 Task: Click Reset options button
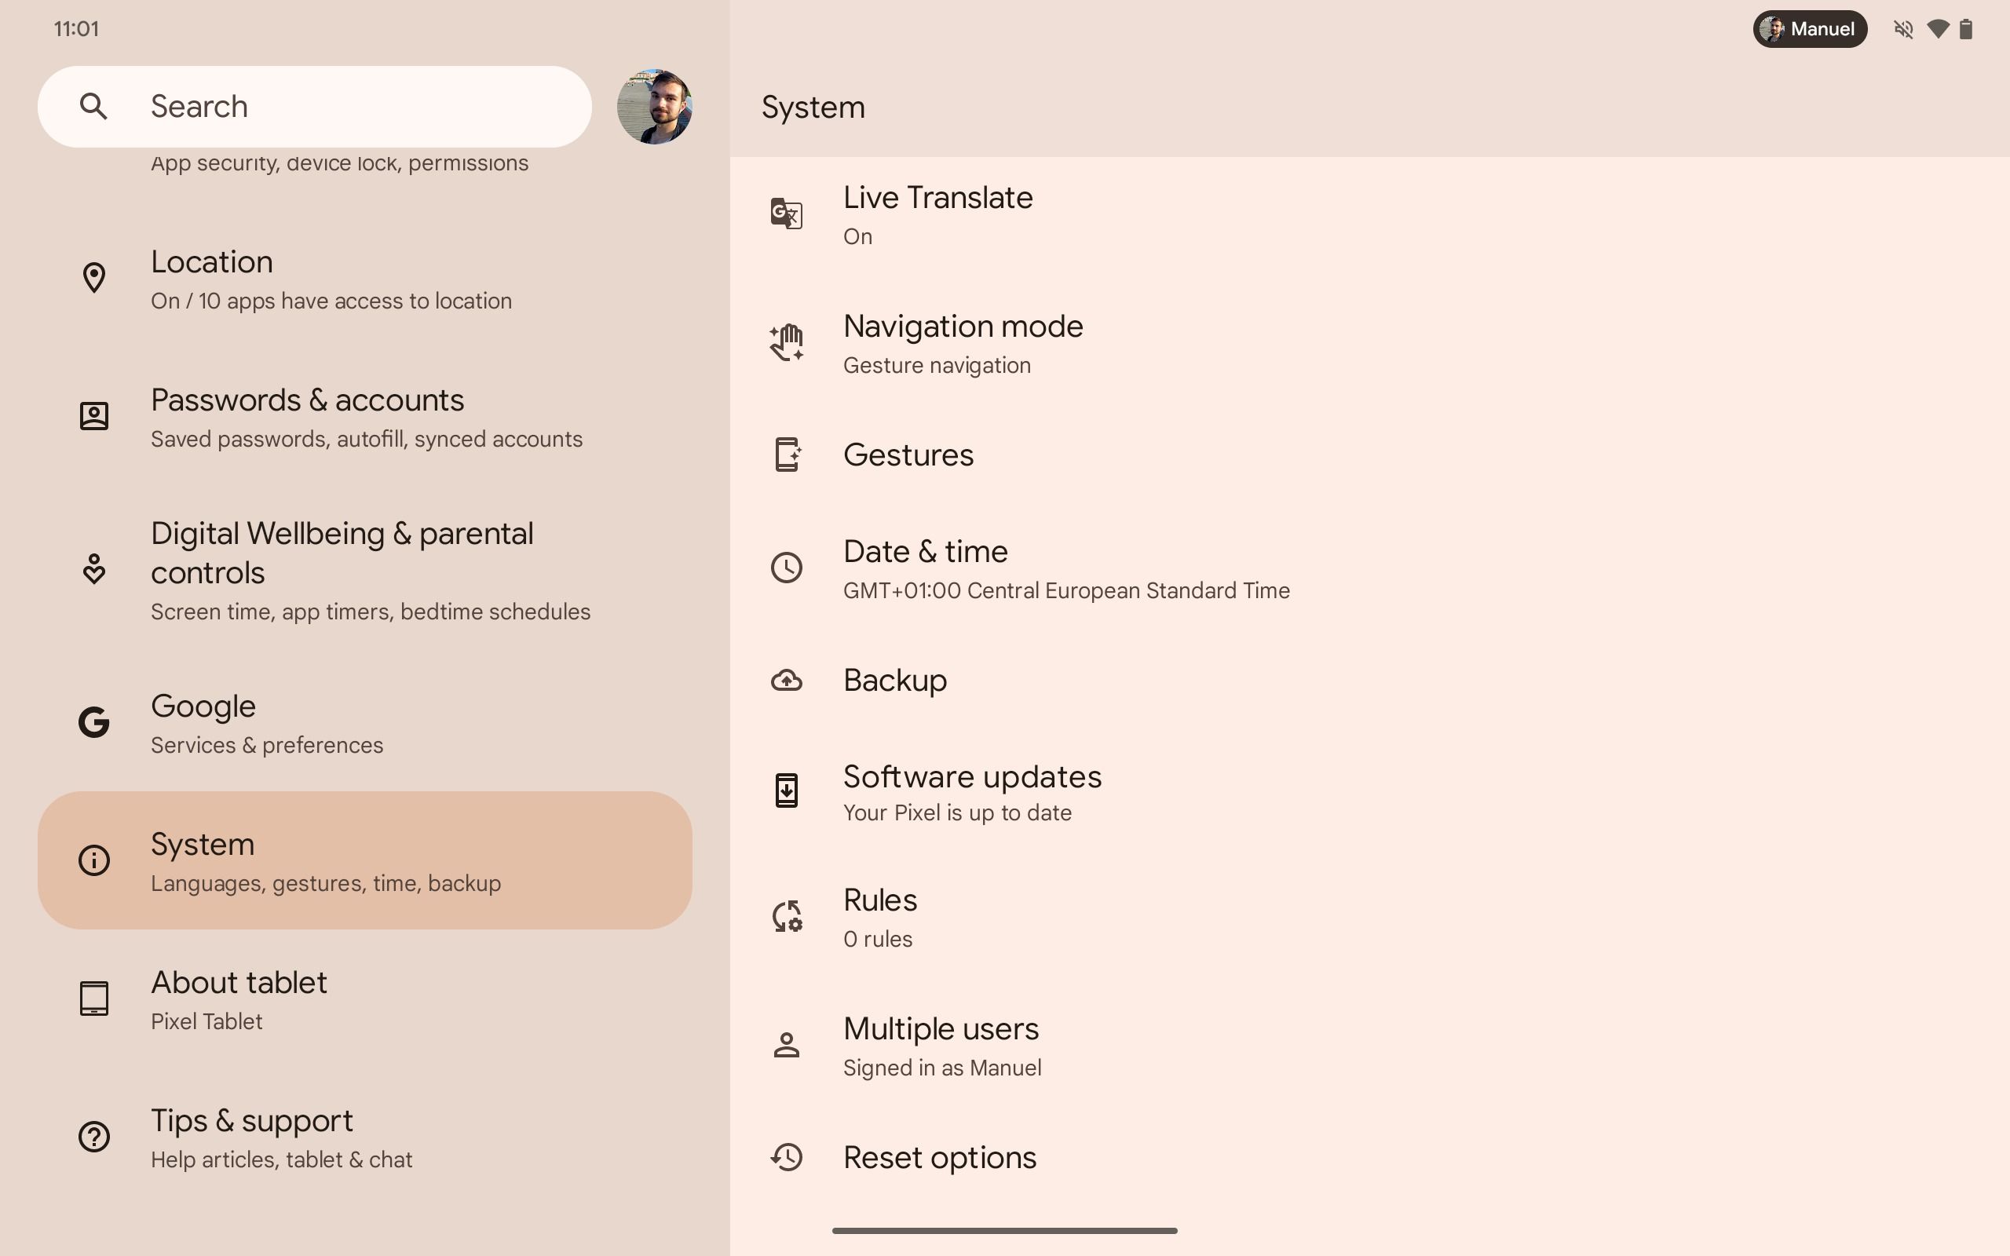tap(939, 1156)
